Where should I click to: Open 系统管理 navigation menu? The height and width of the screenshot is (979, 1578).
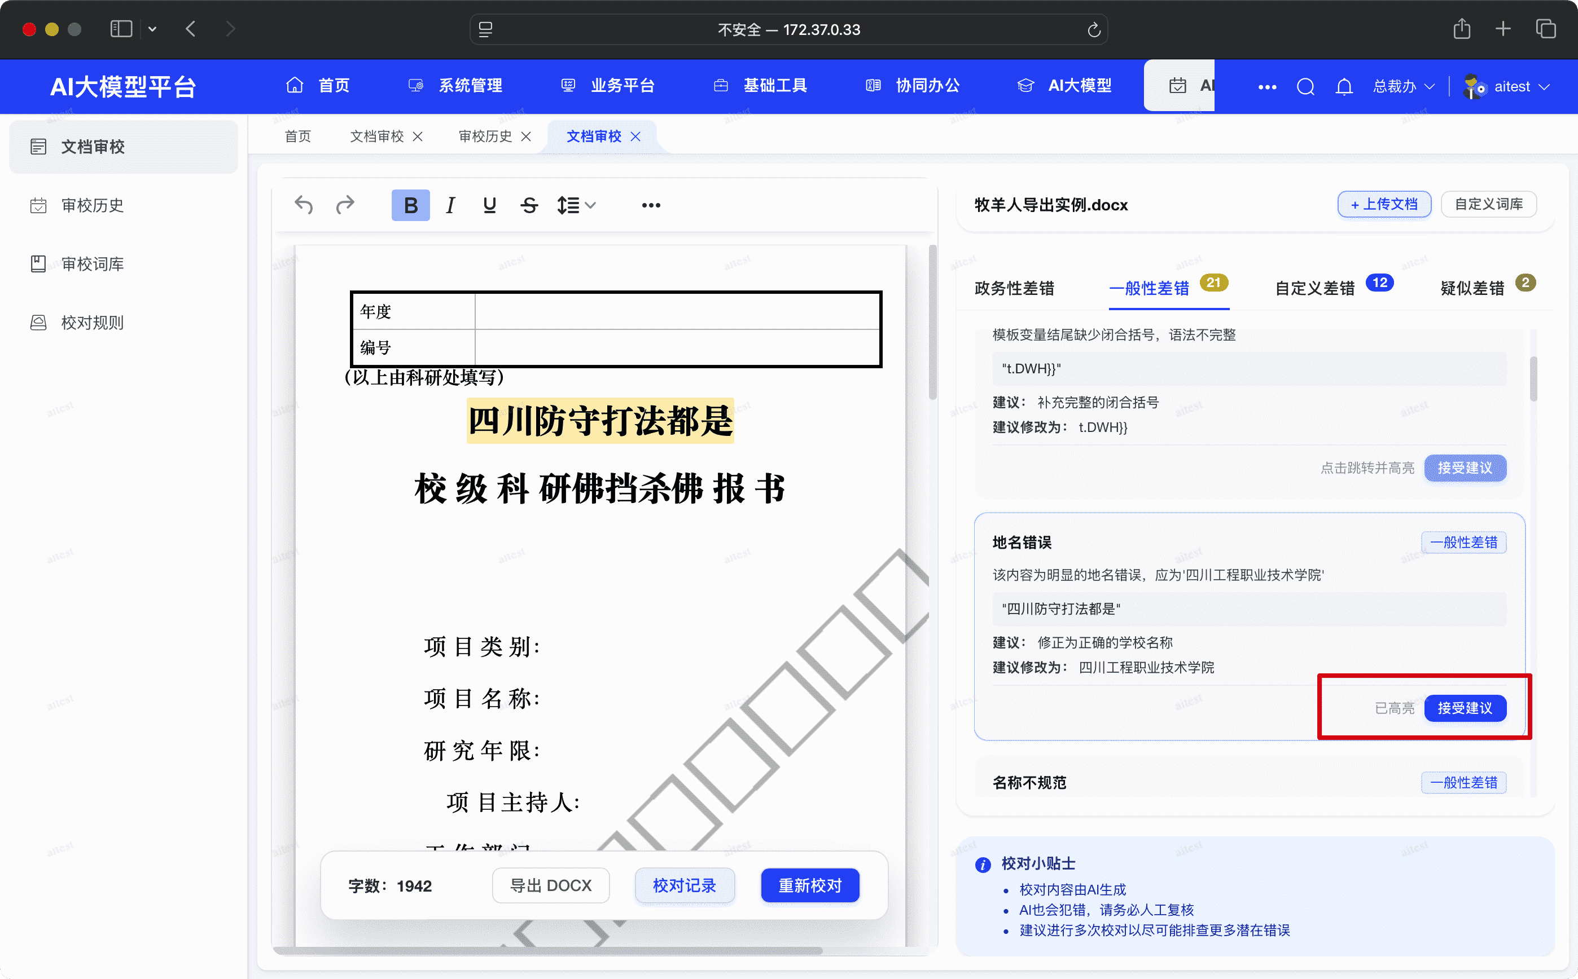coord(455,86)
